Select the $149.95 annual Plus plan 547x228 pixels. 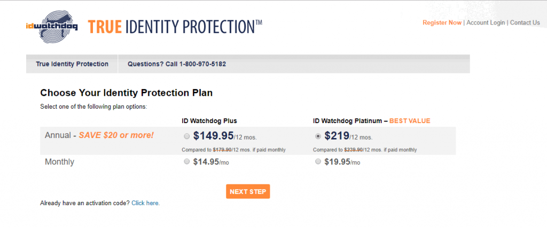[186, 136]
